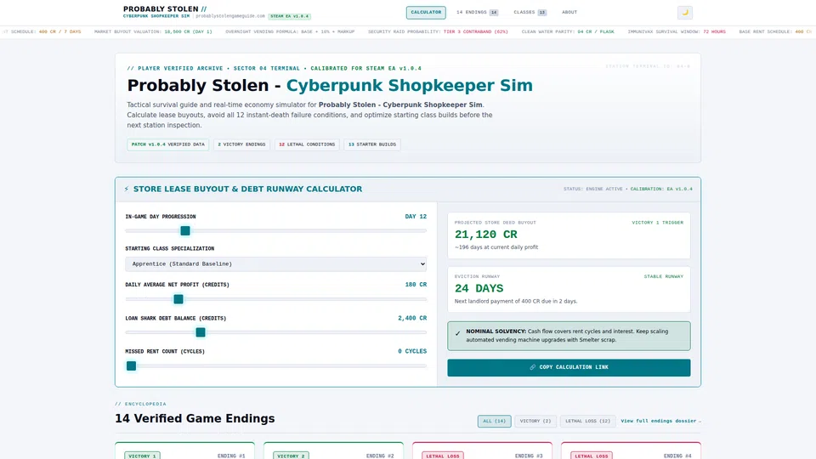Click the Steam EA v1.0.4 header badge

(289, 16)
